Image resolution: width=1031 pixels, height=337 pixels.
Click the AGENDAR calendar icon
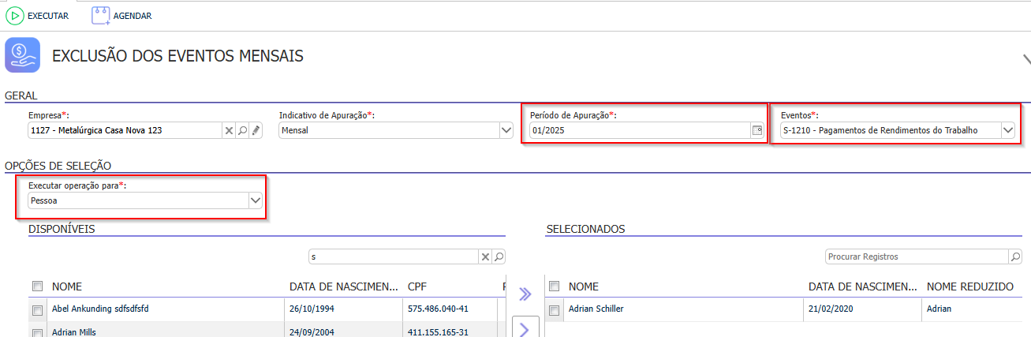click(100, 15)
